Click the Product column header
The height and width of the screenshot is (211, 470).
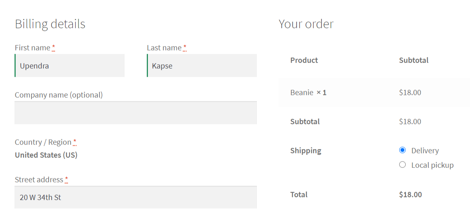[x=304, y=60]
